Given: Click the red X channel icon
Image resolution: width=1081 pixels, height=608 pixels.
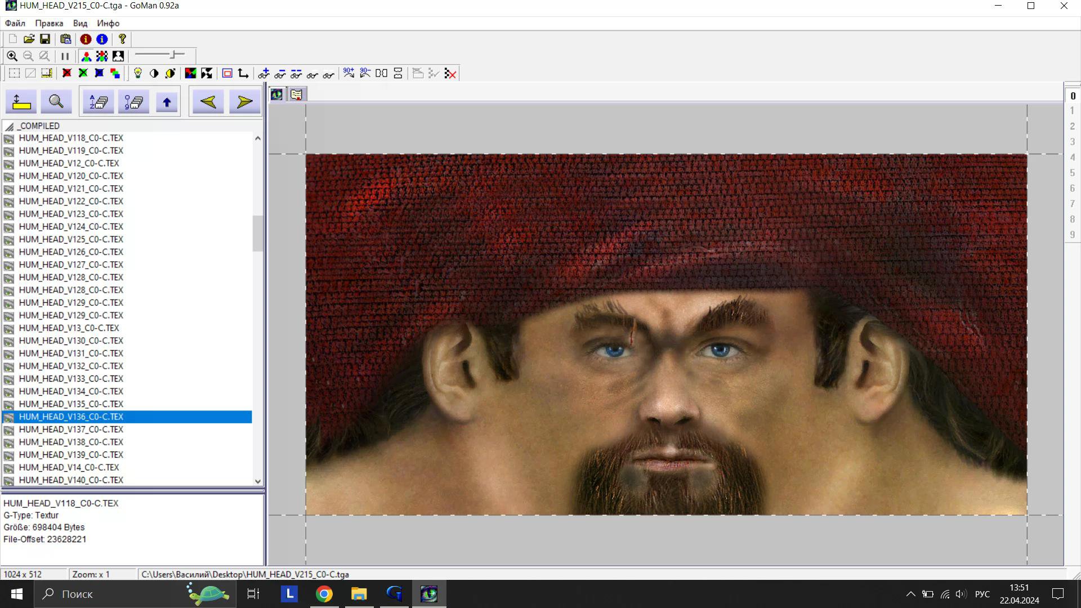Looking at the screenshot, I should (66, 73).
